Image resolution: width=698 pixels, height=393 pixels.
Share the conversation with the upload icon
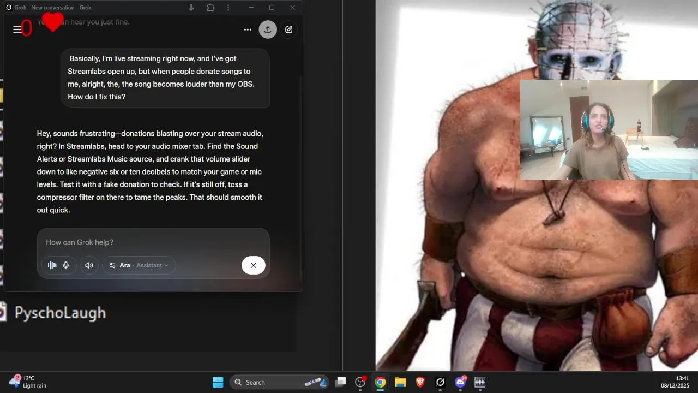point(268,29)
